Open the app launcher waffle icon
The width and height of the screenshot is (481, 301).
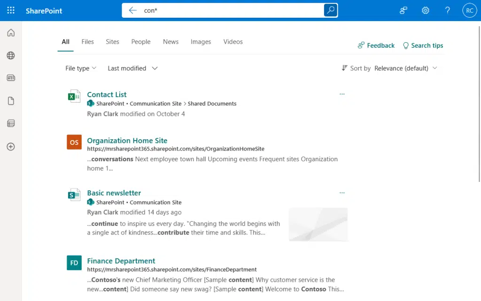point(11,10)
